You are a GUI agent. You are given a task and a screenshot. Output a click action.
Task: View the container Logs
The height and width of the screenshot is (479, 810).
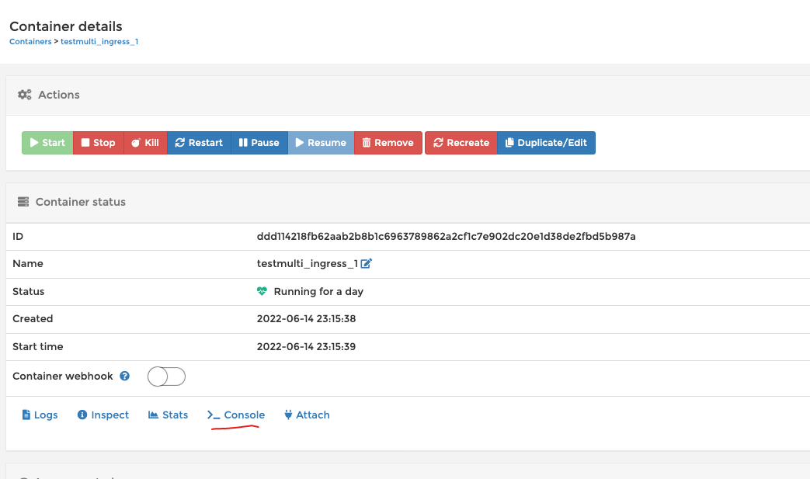(40, 415)
